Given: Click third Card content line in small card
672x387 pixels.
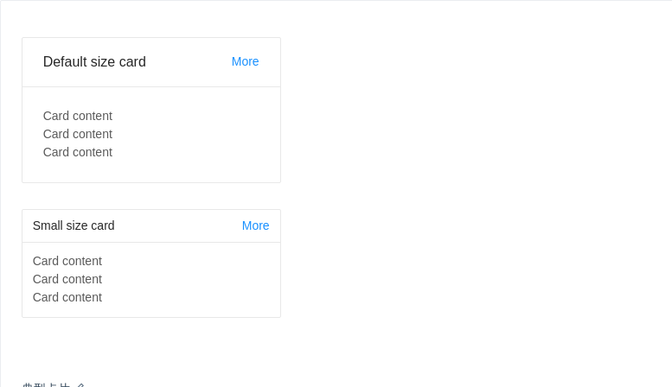Looking at the screenshot, I should 67,297.
